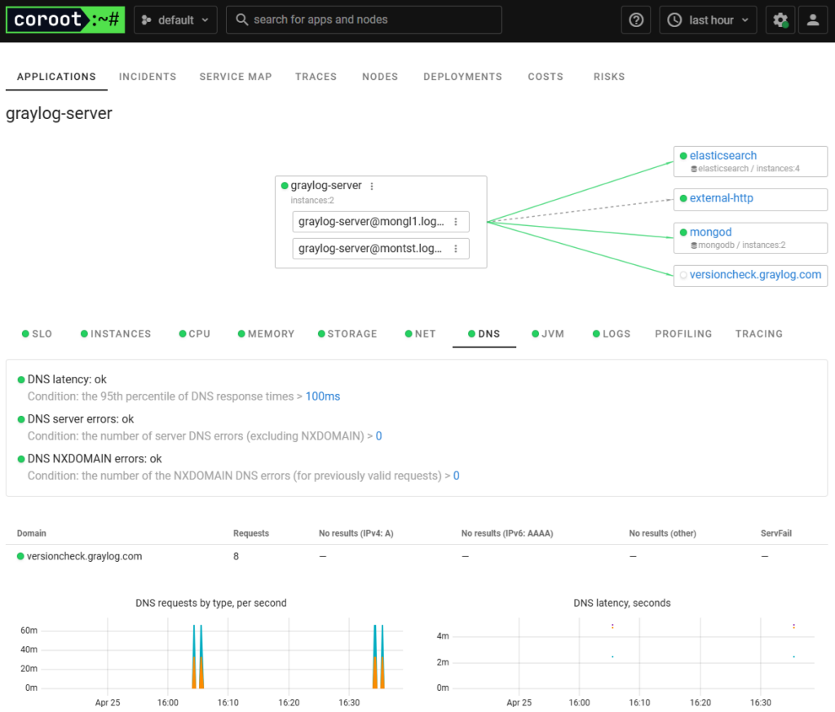Click the coroot logo
835x712 pixels.
64,20
